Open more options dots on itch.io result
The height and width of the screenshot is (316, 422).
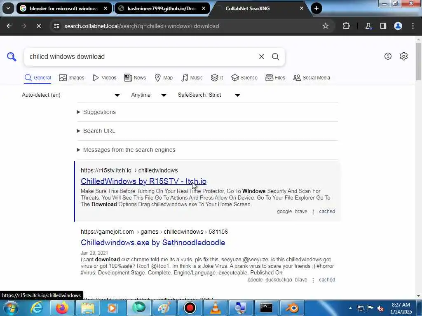pyautogui.click(x=313, y=212)
